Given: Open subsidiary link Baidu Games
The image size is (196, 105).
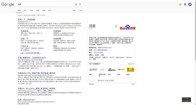Looking at the screenshot, I should (120, 58).
